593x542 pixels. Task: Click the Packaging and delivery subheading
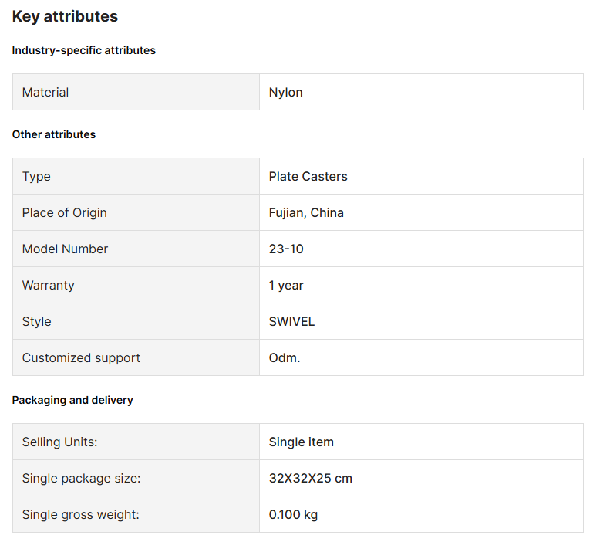[x=72, y=400]
